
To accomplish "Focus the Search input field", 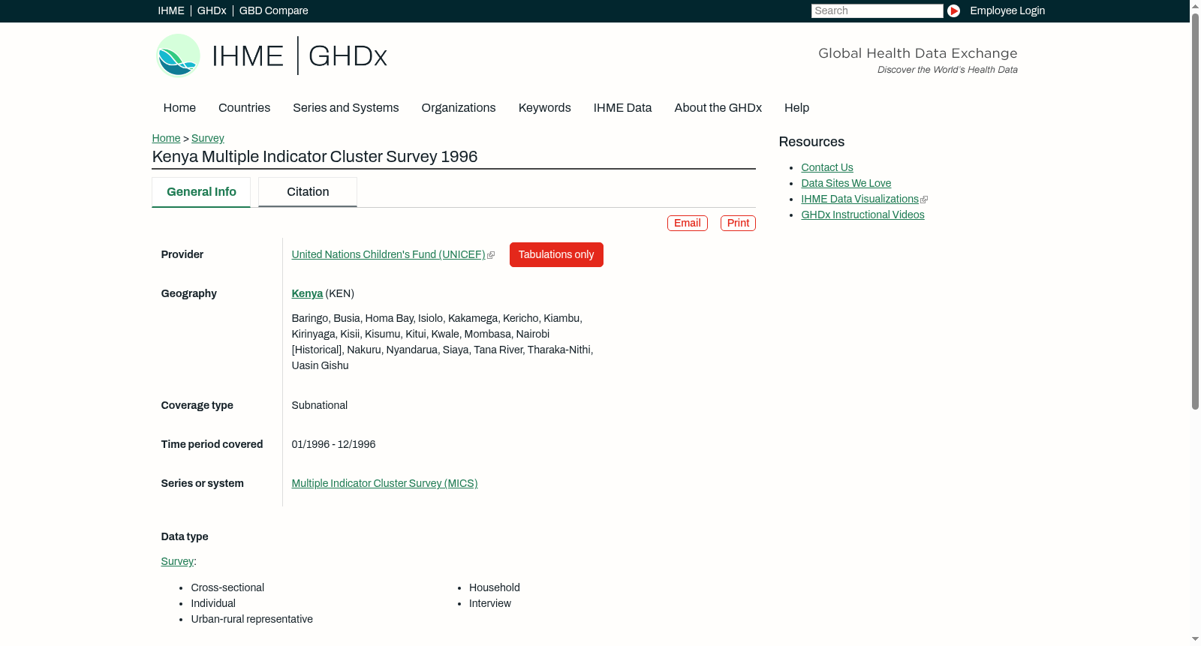I will coord(877,11).
